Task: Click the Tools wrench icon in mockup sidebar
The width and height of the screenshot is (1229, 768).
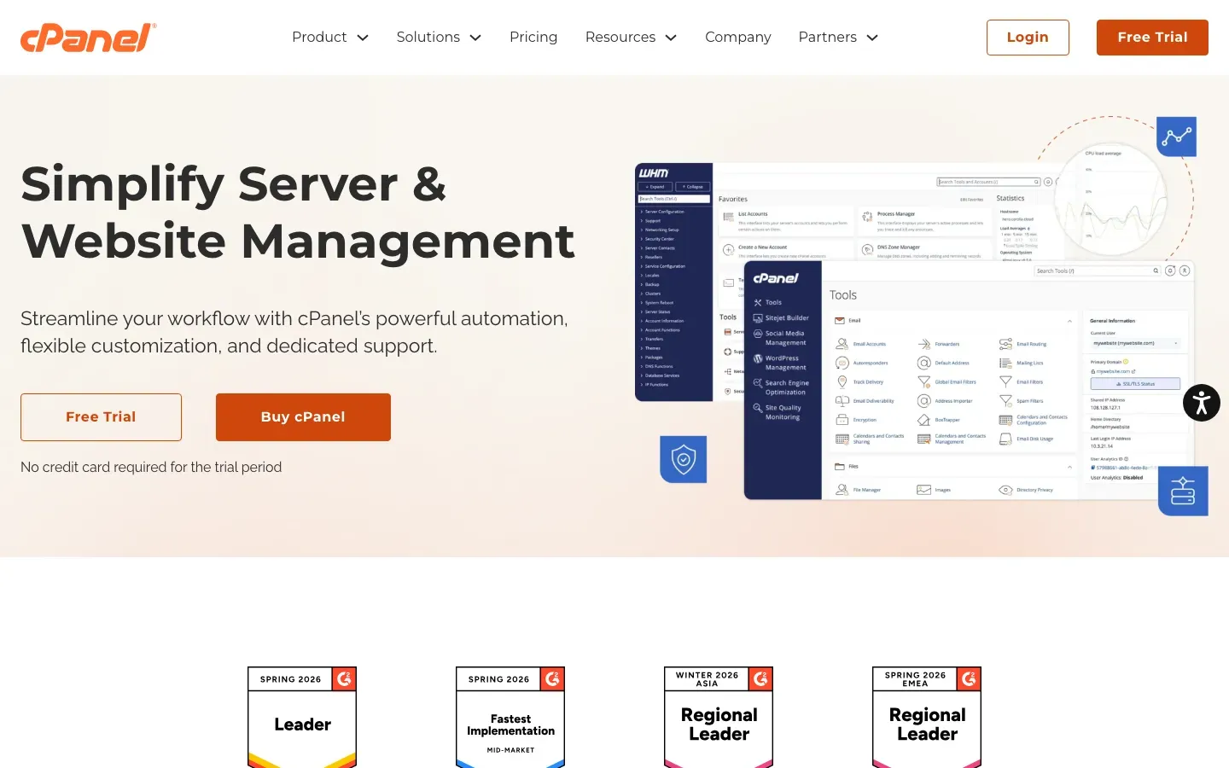Action: click(x=757, y=302)
